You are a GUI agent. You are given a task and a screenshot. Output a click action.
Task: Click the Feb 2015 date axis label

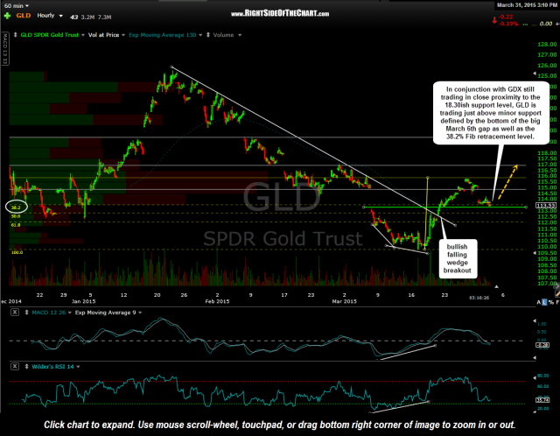(x=217, y=301)
